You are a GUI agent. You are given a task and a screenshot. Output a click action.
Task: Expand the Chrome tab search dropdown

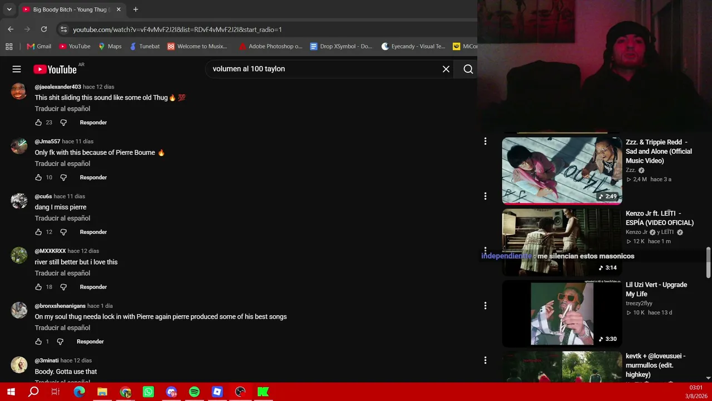click(x=9, y=9)
